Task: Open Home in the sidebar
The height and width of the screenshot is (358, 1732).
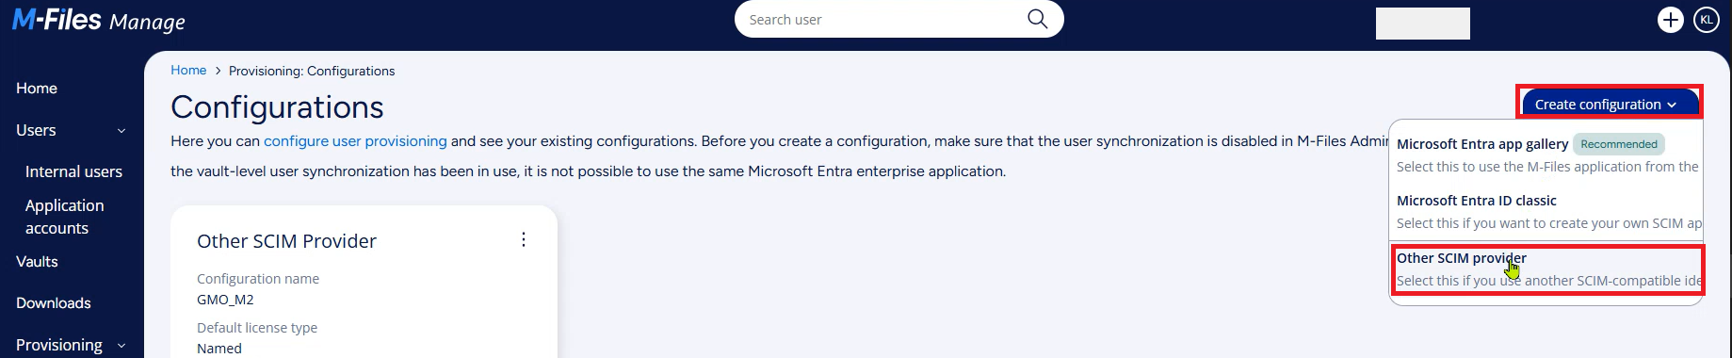Action: coord(37,88)
